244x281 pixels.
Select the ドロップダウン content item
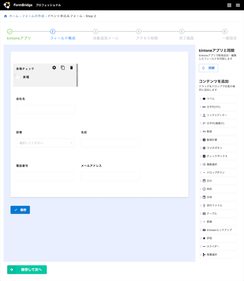coord(218,173)
